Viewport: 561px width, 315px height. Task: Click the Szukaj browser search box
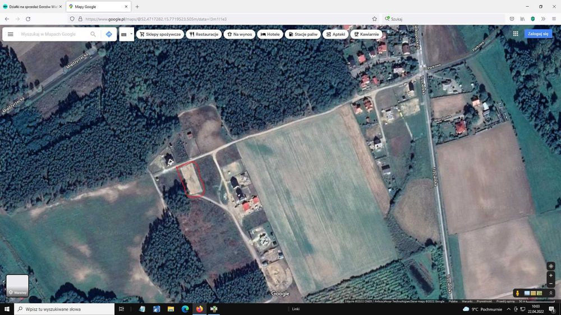coord(443,19)
